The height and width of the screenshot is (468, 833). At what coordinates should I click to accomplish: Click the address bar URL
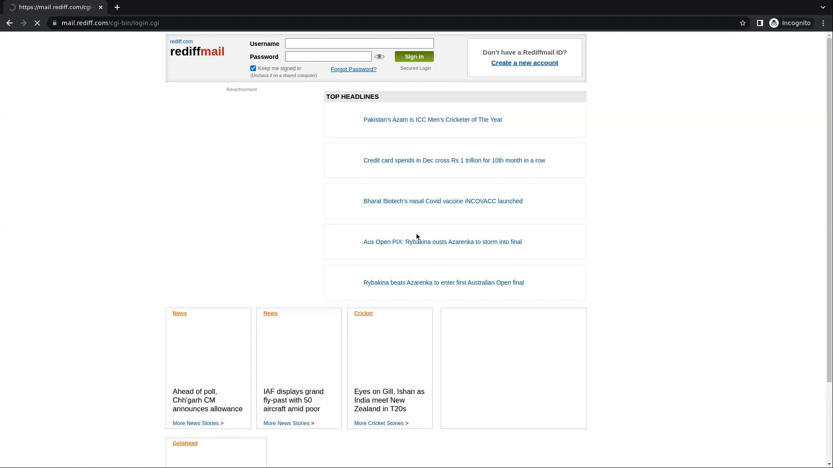[110, 23]
